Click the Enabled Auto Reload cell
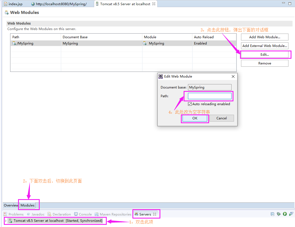The image size is (295, 227). click(200, 43)
